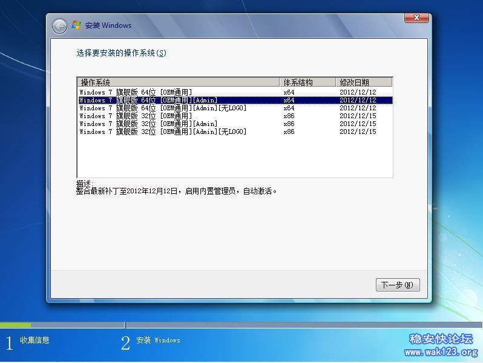Sort by the 体系结构 column header
Viewport: 483px width, 363px height.
(x=307, y=82)
